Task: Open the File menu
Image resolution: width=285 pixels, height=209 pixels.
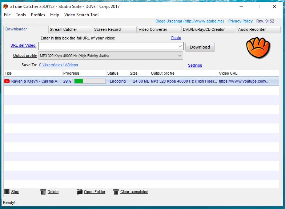Action: click(7, 15)
